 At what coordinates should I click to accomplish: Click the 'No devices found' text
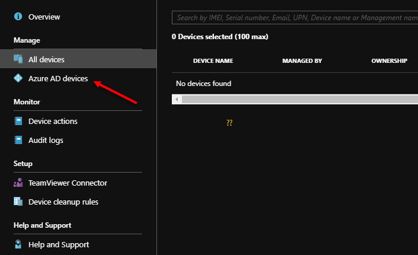click(x=203, y=84)
